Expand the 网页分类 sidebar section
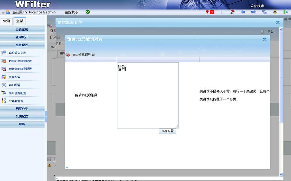Viewport: 291px width, 181px height. click(x=22, y=109)
